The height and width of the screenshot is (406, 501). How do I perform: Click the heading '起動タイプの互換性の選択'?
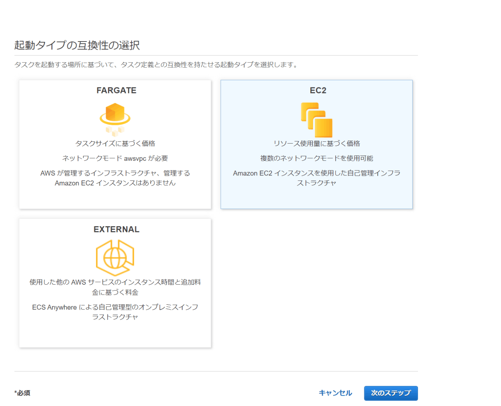pyautogui.click(x=77, y=45)
